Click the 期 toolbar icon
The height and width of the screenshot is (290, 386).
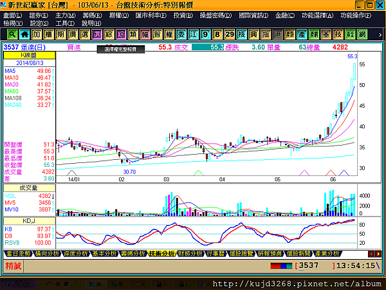click(x=60, y=34)
